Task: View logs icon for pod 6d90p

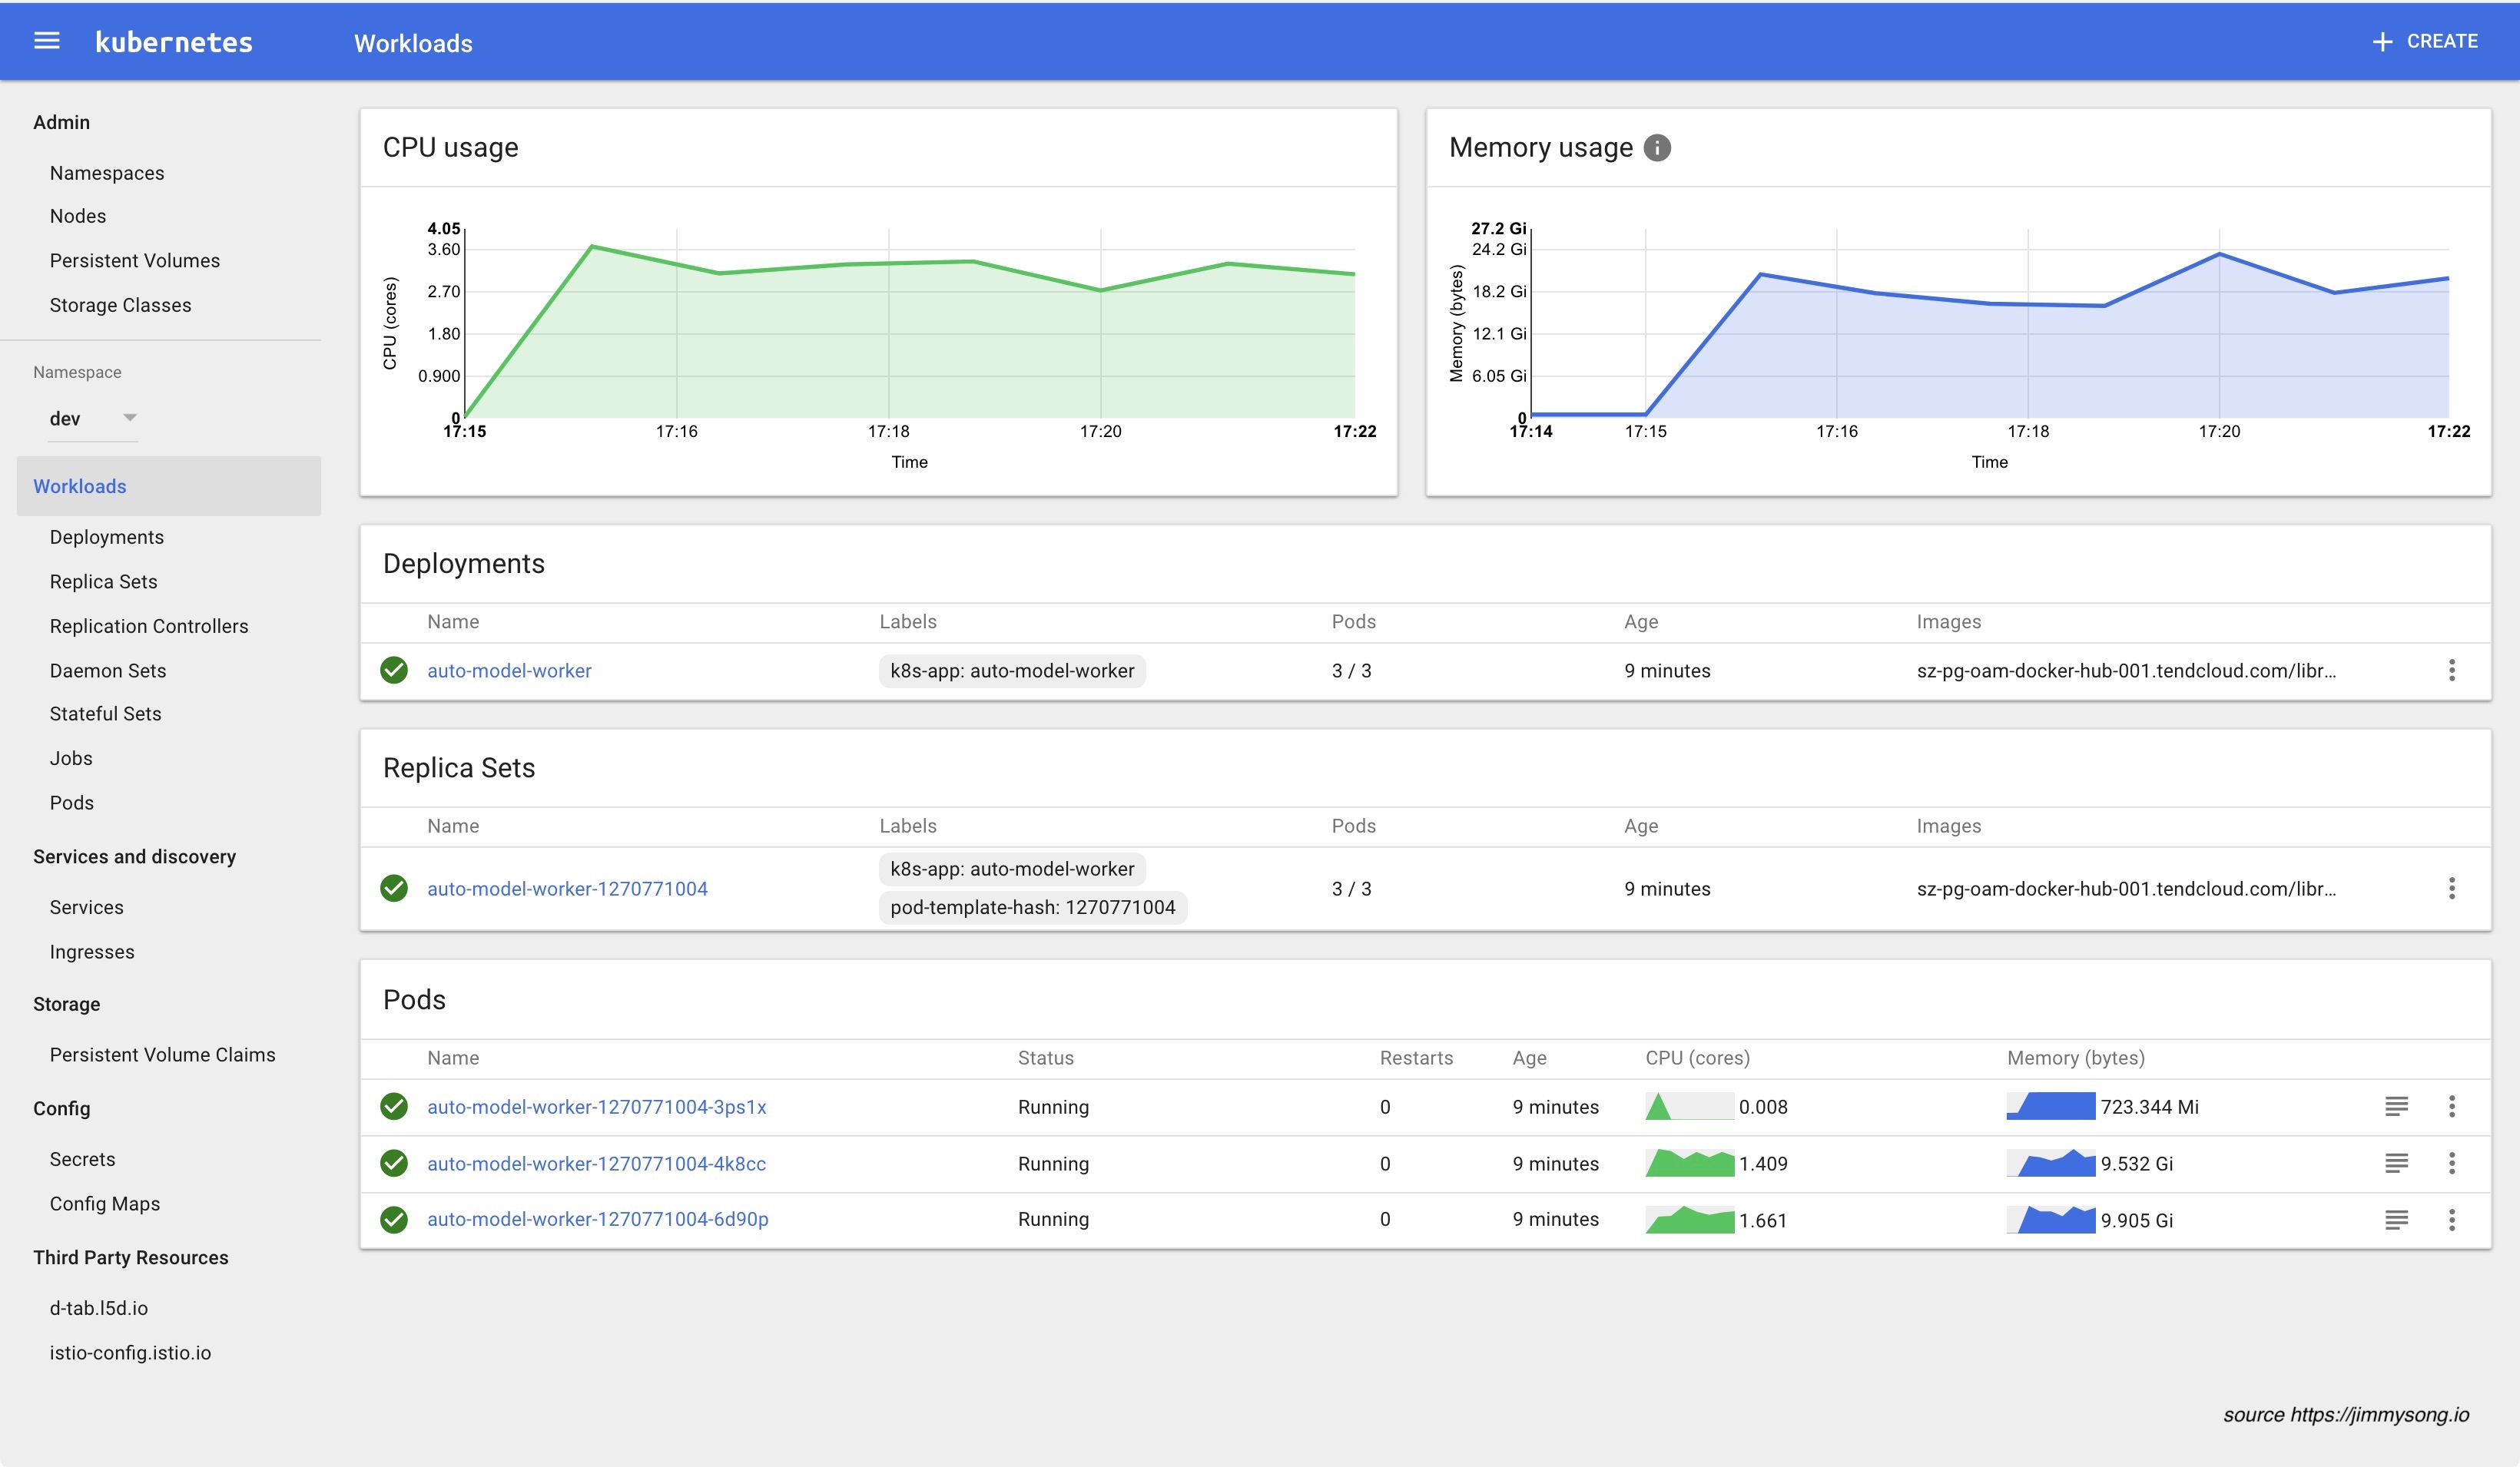Action: (x=2396, y=1219)
